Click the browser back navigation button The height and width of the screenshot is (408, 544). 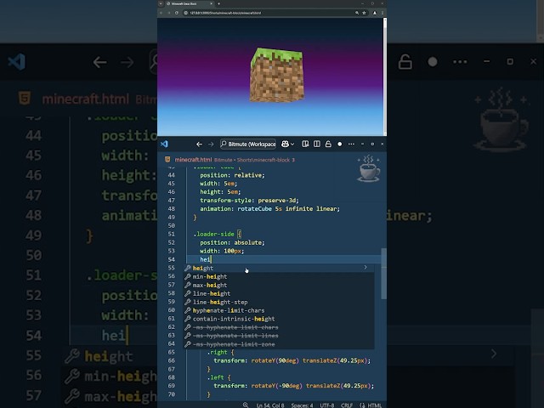pos(161,13)
